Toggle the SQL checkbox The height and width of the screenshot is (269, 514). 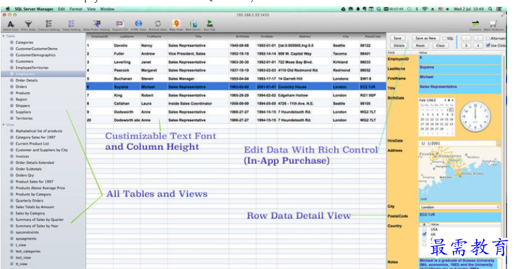point(444,39)
